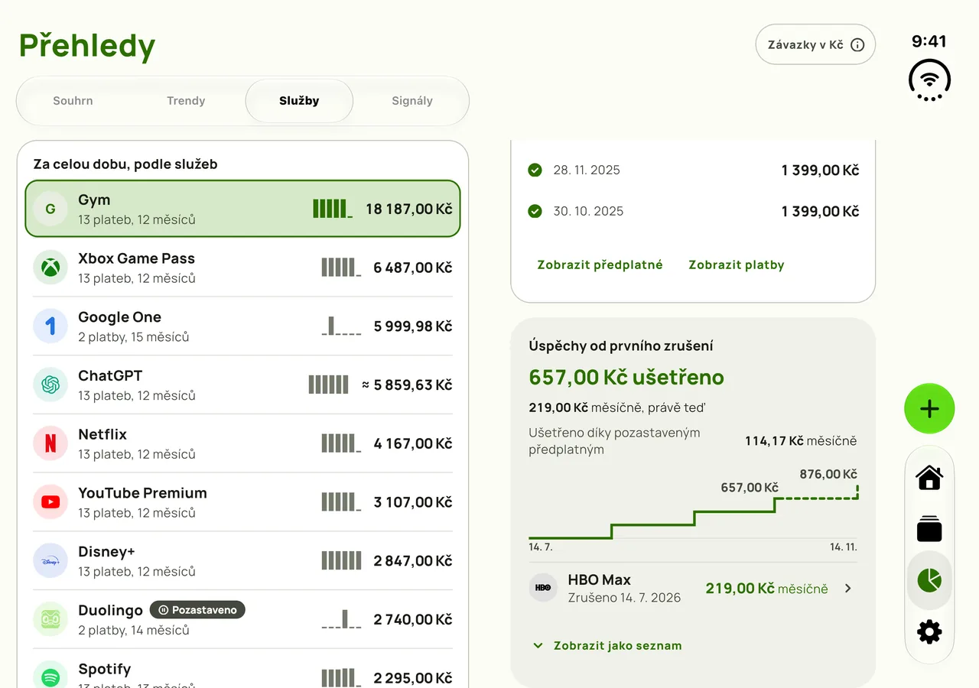Click the Google One 2 platby, 15 měsíců text

click(133, 337)
